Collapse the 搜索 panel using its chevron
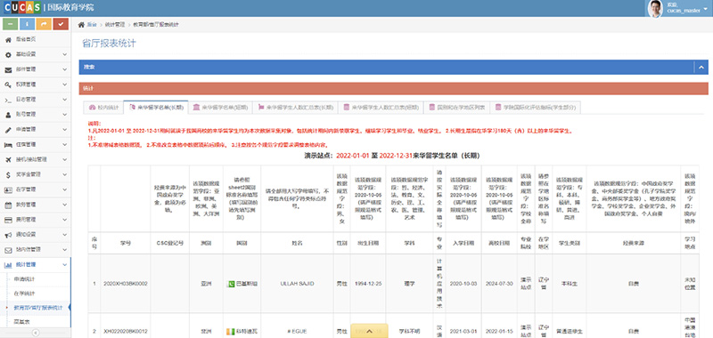 coord(701,67)
